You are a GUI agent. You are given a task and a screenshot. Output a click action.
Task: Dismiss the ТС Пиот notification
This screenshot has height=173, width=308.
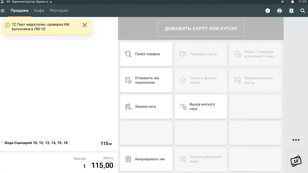pos(85,25)
